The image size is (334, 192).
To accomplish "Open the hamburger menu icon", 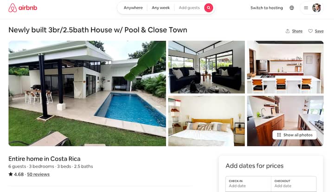I will coord(306,8).
